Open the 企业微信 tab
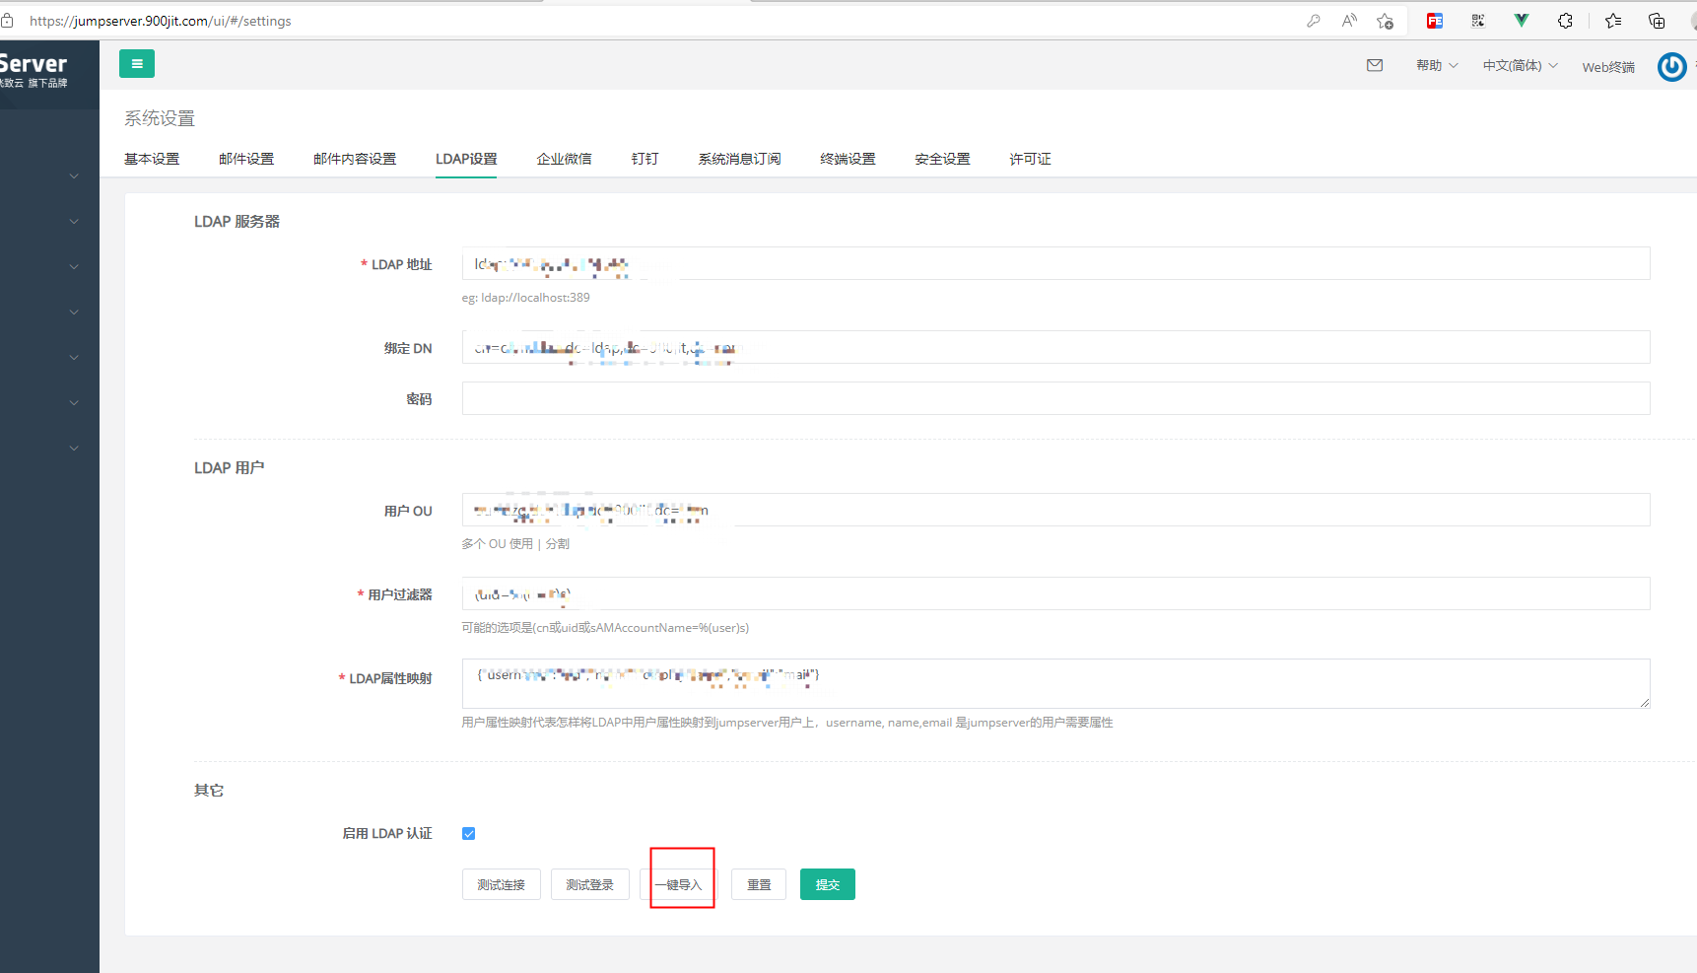The height and width of the screenshot is (973, 1697). pyautogui.click(x=564, y=159)
